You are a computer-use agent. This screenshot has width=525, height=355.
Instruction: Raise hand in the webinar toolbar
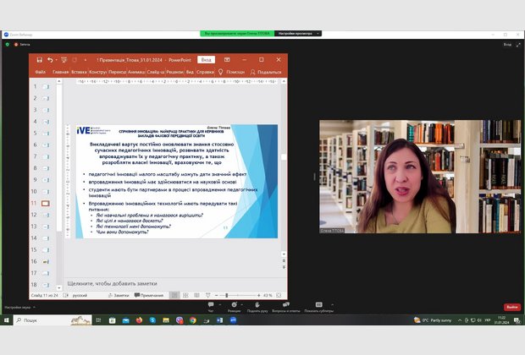[257, 307]
